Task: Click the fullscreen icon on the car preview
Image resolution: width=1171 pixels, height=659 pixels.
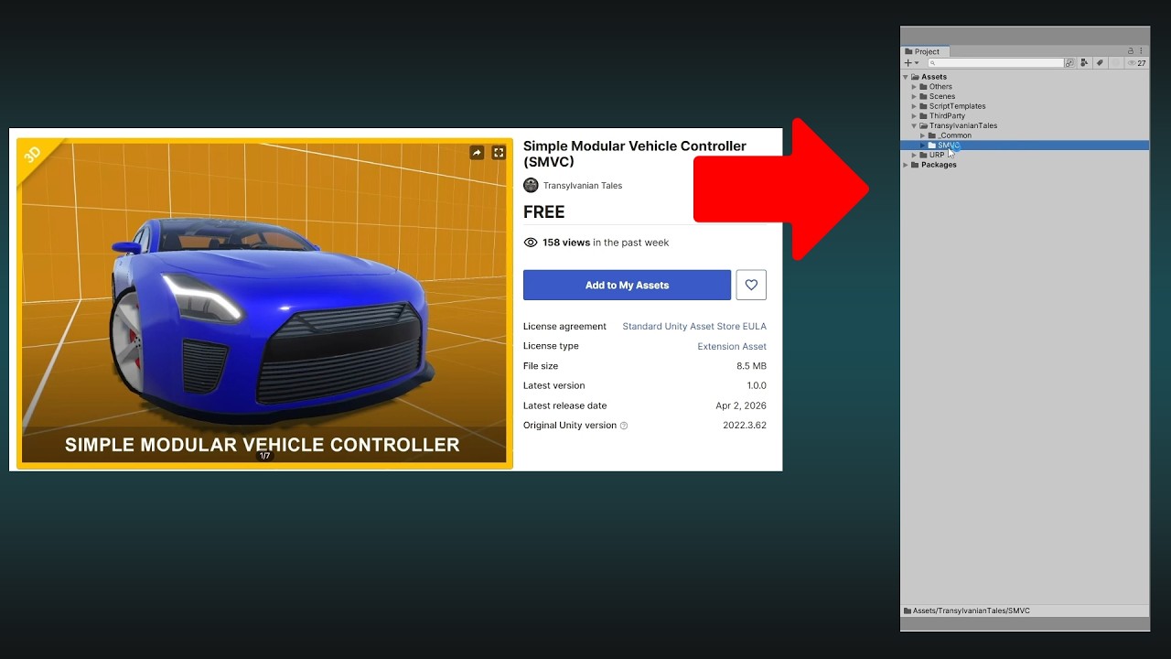Action: tap(499, 153)
